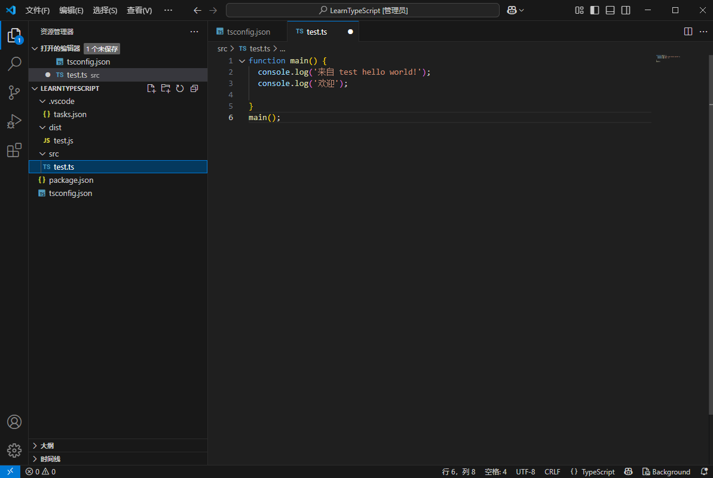Click CRLF to change line endings
The image size is (713, 478).
click(552, 471)
